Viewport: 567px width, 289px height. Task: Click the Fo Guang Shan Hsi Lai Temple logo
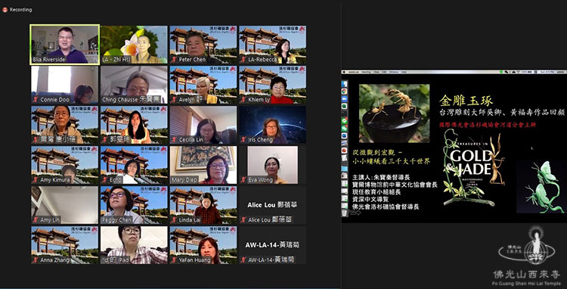(x=527, y=256)
